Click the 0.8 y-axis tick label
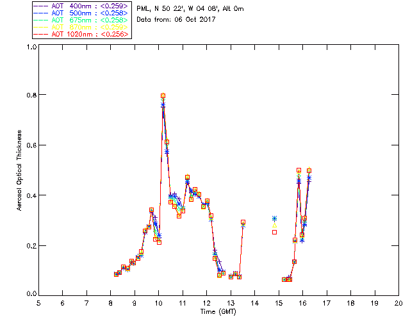The height and width of the screenshot is (328, 410). (31, 95)
